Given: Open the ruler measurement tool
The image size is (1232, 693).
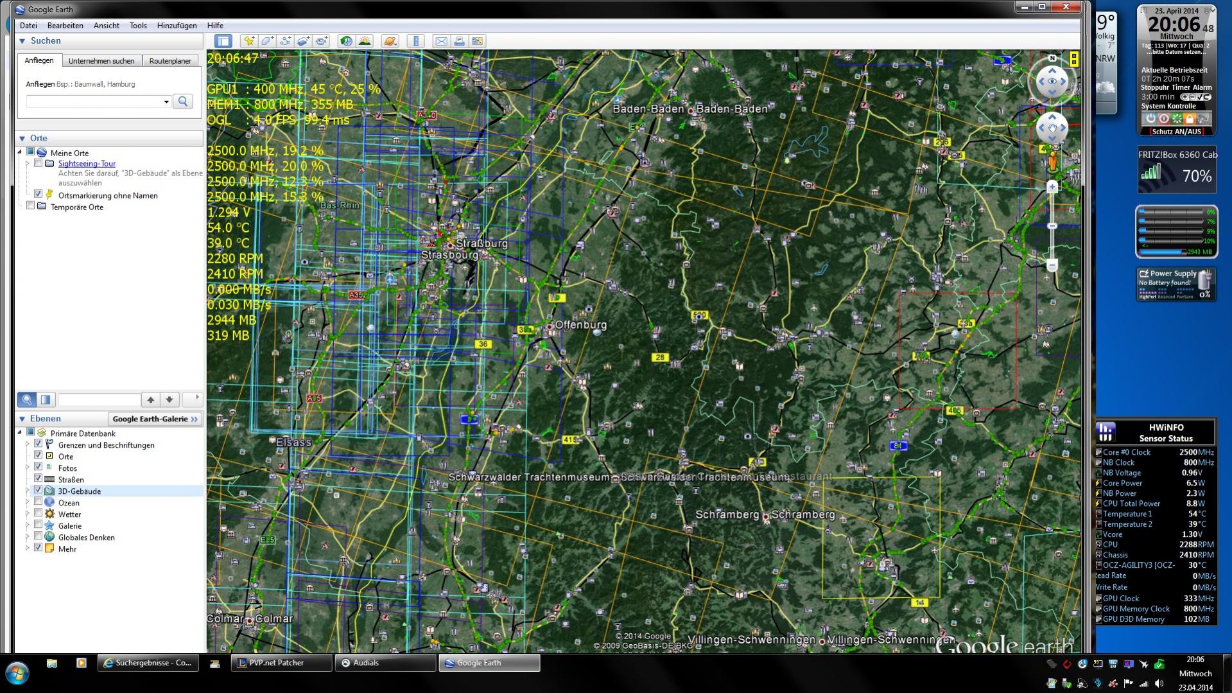Looking at the screenshot, I should coord(415,41).
